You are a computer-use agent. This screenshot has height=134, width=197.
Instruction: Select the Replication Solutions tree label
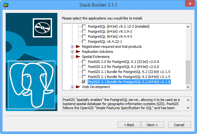pos(97,52)
